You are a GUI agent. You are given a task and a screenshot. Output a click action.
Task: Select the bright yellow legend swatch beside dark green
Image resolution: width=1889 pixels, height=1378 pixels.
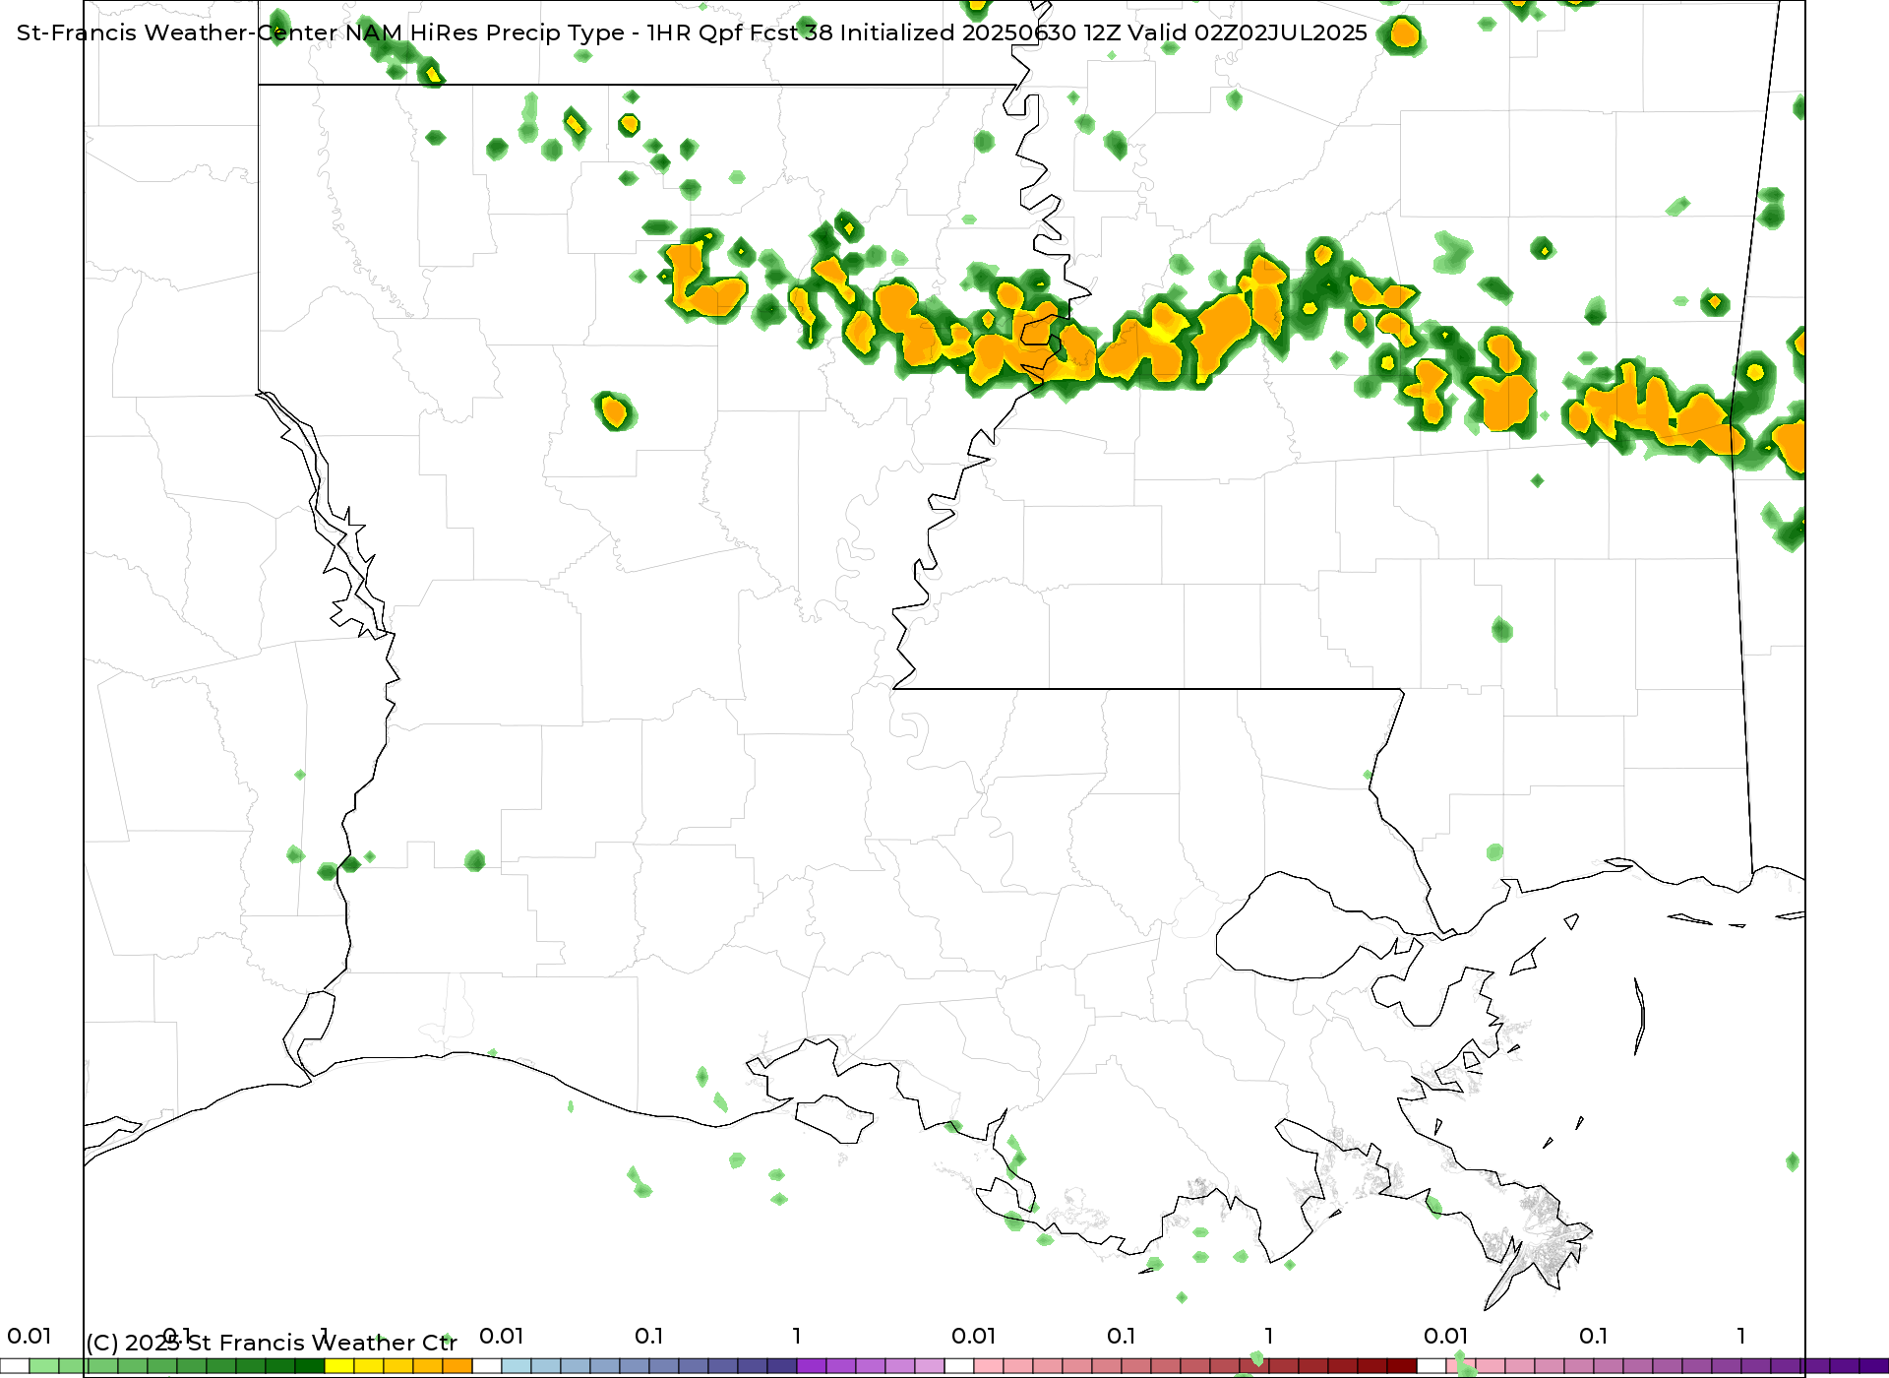tap(339, 1366)
